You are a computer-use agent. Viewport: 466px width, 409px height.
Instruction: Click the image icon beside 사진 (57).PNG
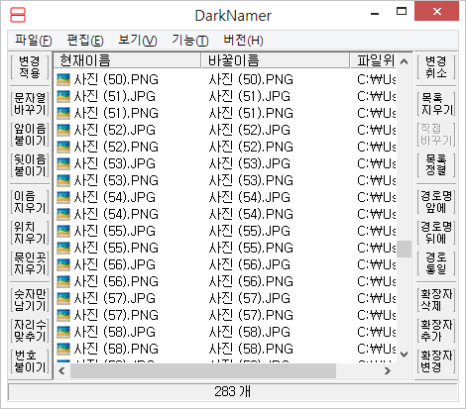(x=63, y=315)
